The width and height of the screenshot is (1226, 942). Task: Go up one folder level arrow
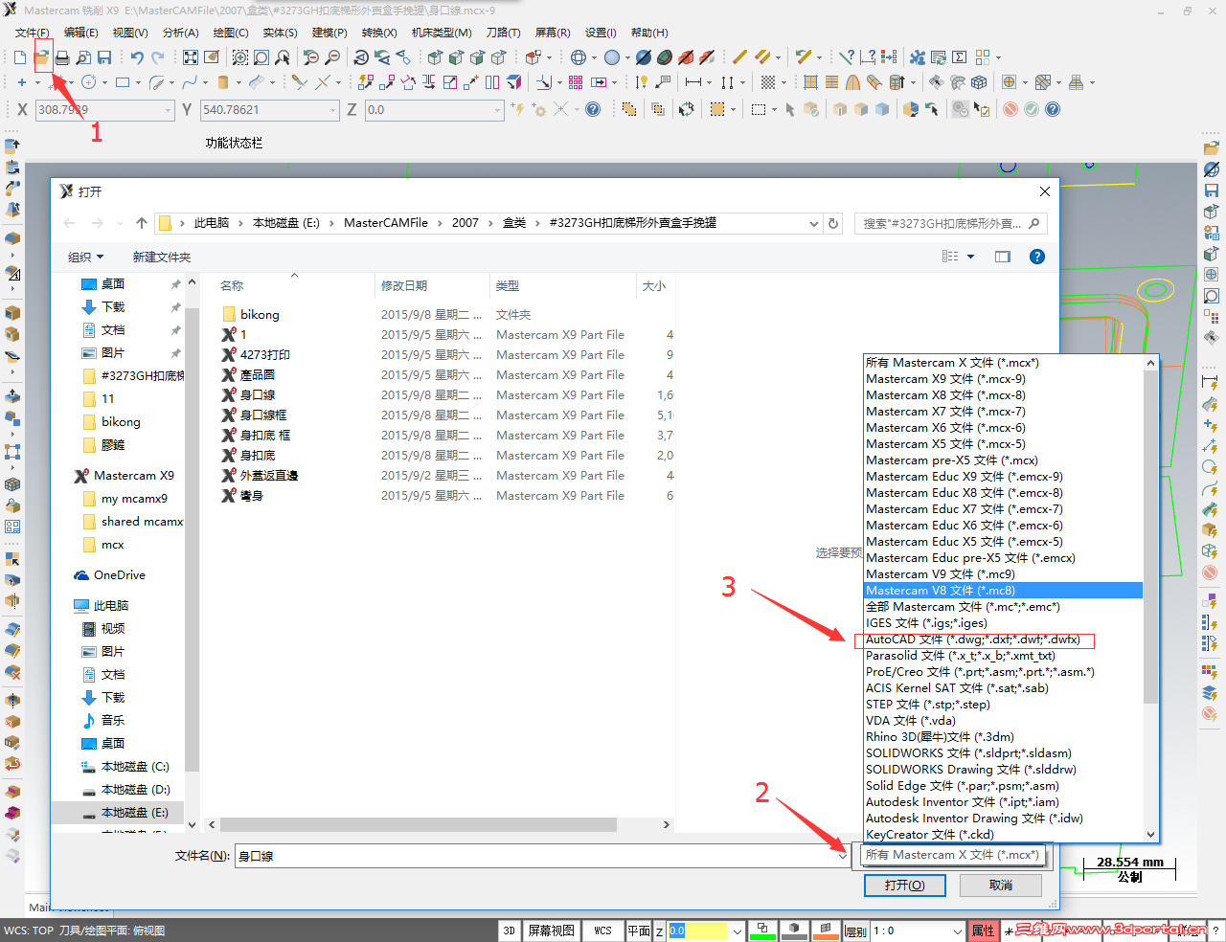[x=142, y=223]
